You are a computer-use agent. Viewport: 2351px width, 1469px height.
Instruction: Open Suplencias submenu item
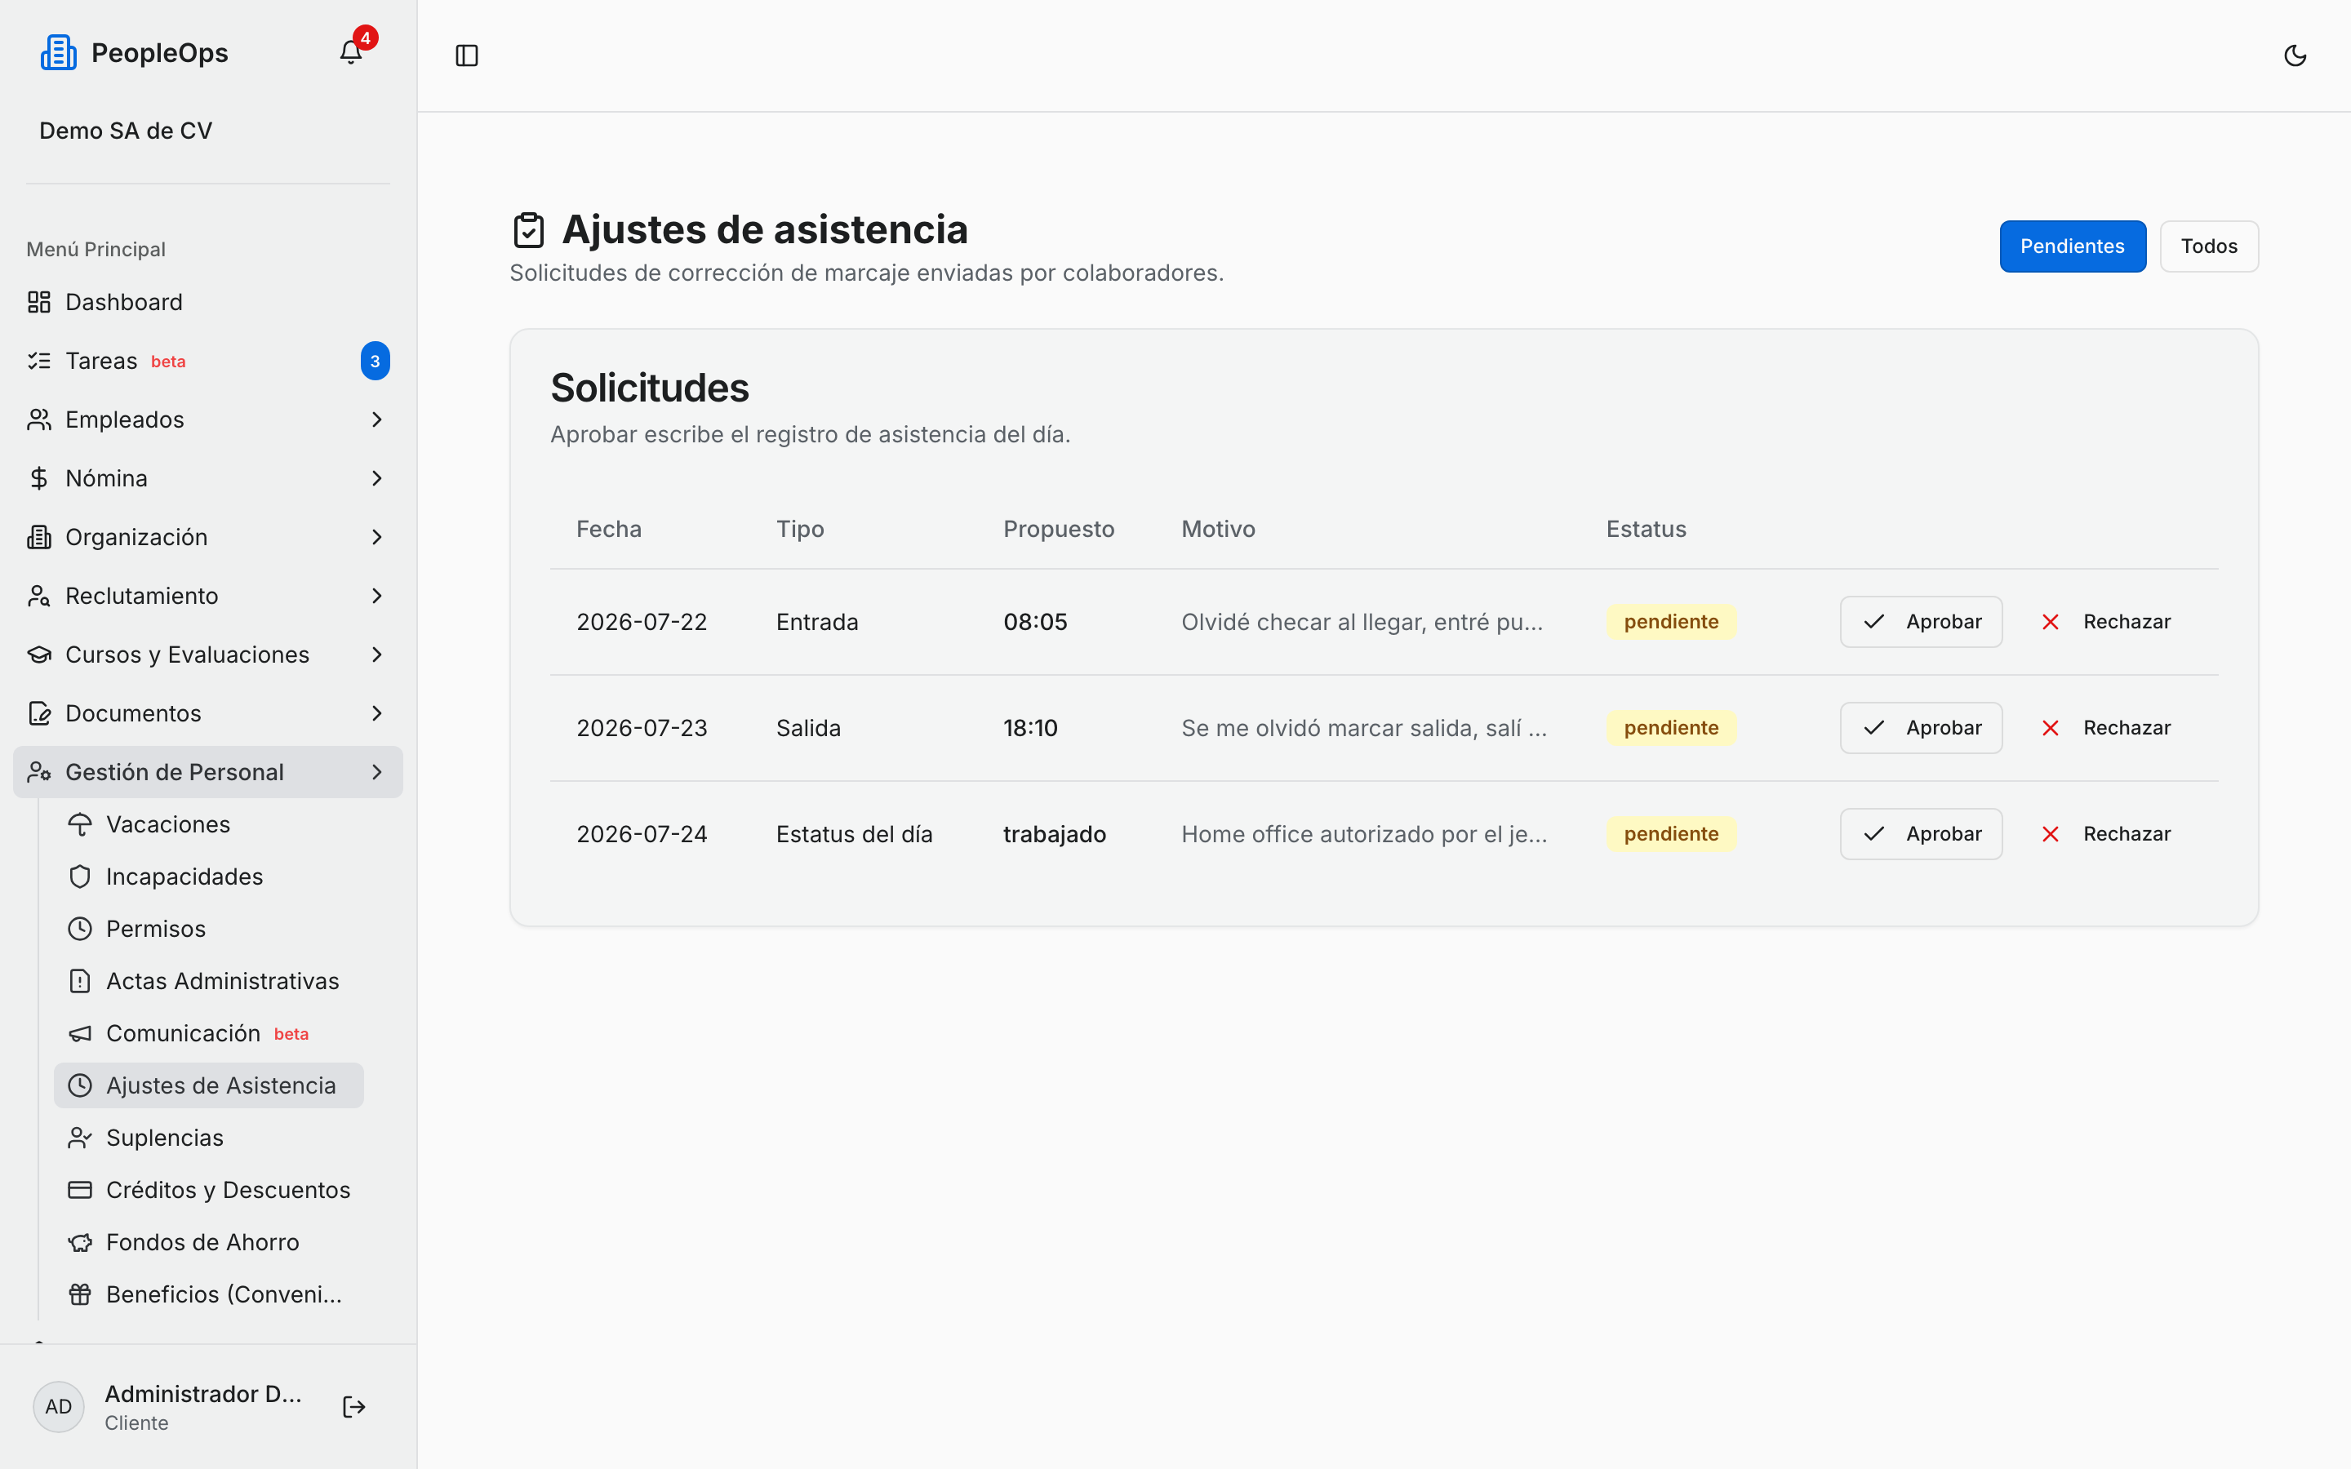(209, 1138)
